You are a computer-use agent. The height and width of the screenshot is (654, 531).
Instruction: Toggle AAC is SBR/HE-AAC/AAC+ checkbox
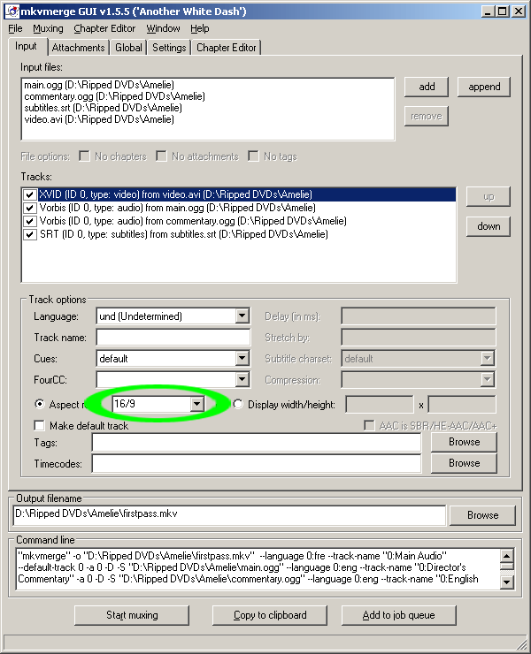tap(369, 425)
